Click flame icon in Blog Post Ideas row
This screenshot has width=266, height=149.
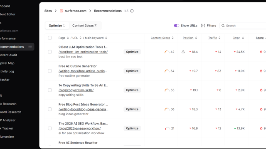click(261, 109)
